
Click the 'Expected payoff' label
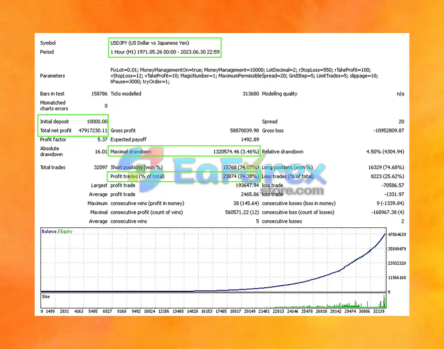(128, 140)
